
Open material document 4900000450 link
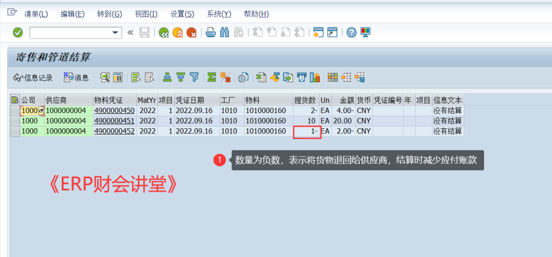point(114,110)
